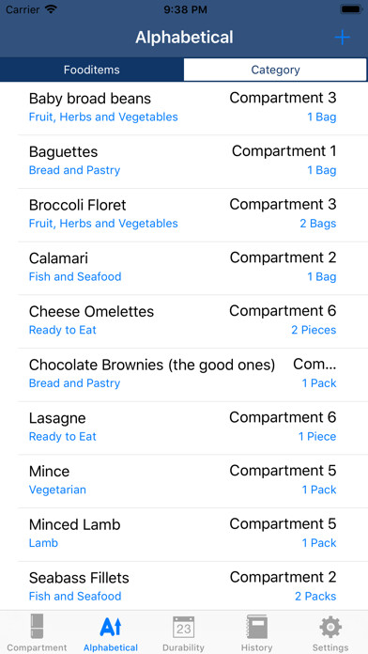Open the Cheese Omelettes entry

point(184,321)
